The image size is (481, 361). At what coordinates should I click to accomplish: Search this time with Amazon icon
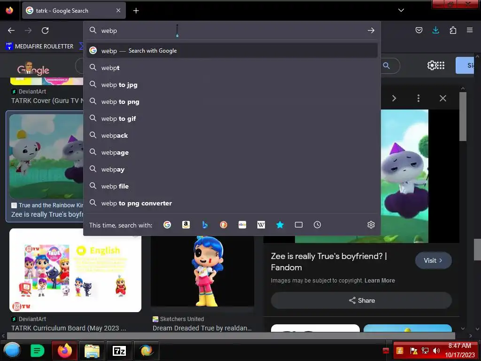point(186,225)
